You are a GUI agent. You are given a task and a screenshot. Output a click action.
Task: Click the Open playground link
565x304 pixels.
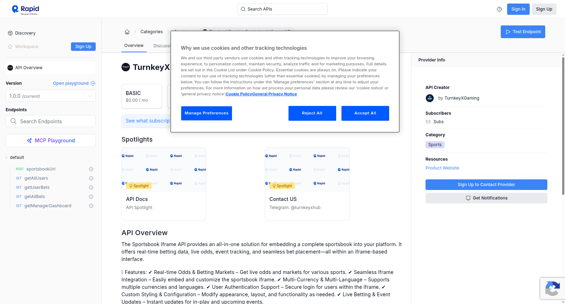pyautogui.click(x=71, y=83)
